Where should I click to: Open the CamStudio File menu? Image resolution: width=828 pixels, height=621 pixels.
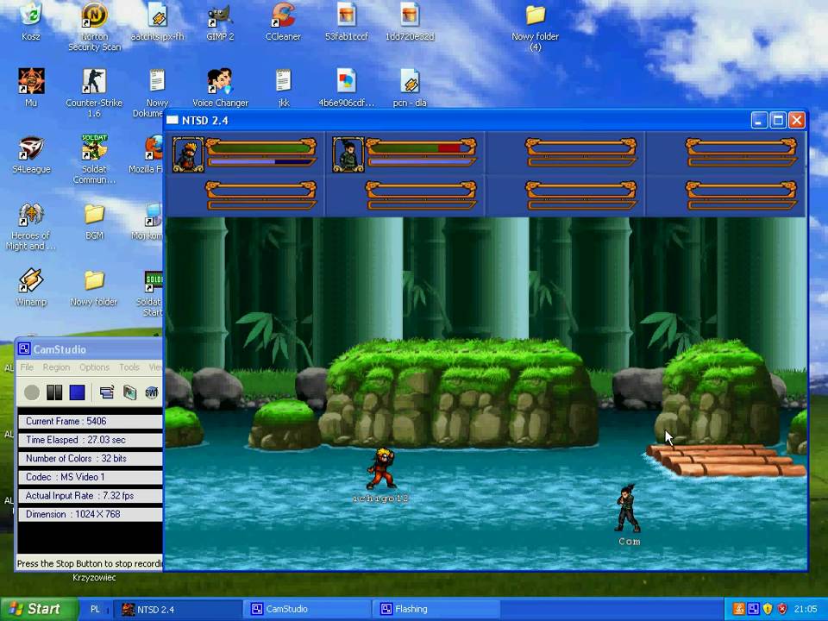tap(27, 367)
